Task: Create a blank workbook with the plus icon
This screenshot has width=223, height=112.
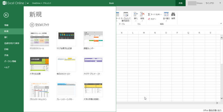Action: click(32, 25)
